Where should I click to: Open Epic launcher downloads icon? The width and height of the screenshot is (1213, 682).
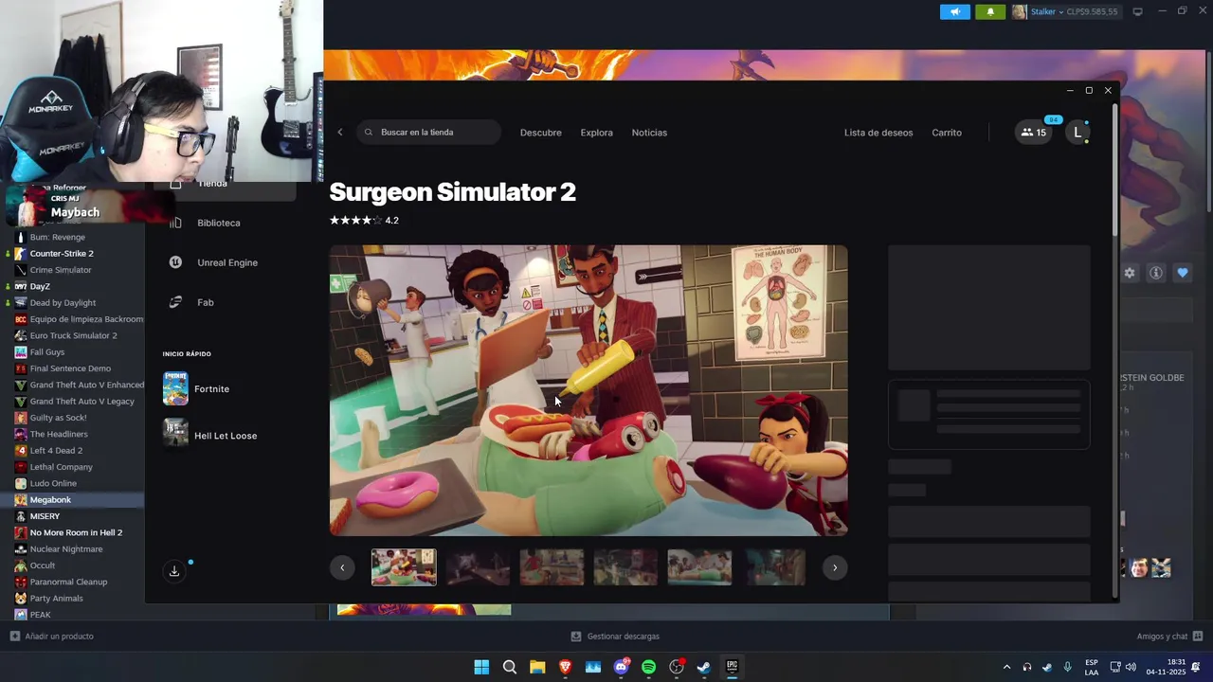(x=174, y=571)
